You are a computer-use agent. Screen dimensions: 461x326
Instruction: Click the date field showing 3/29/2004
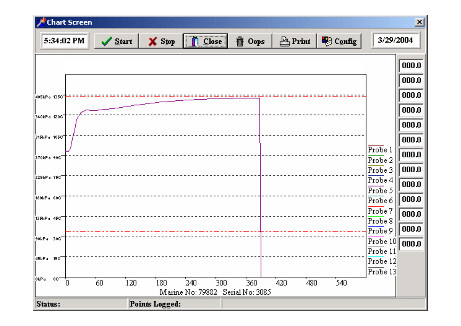[x=395, y=40]
